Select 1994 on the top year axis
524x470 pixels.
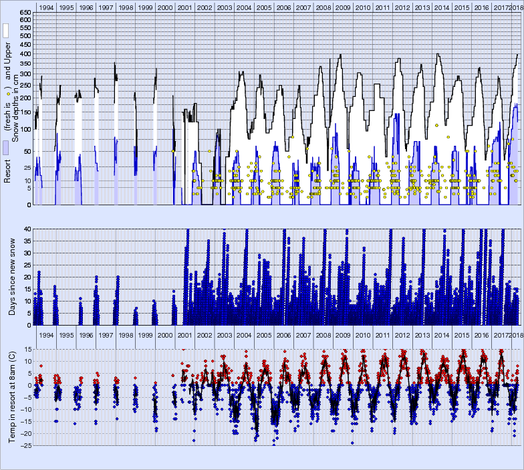click(46, 7)
